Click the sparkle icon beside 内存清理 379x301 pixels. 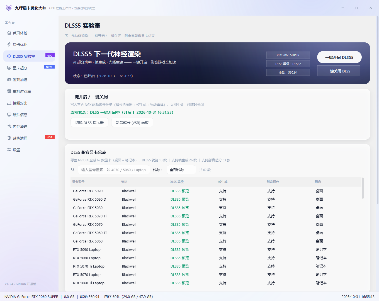9,127
